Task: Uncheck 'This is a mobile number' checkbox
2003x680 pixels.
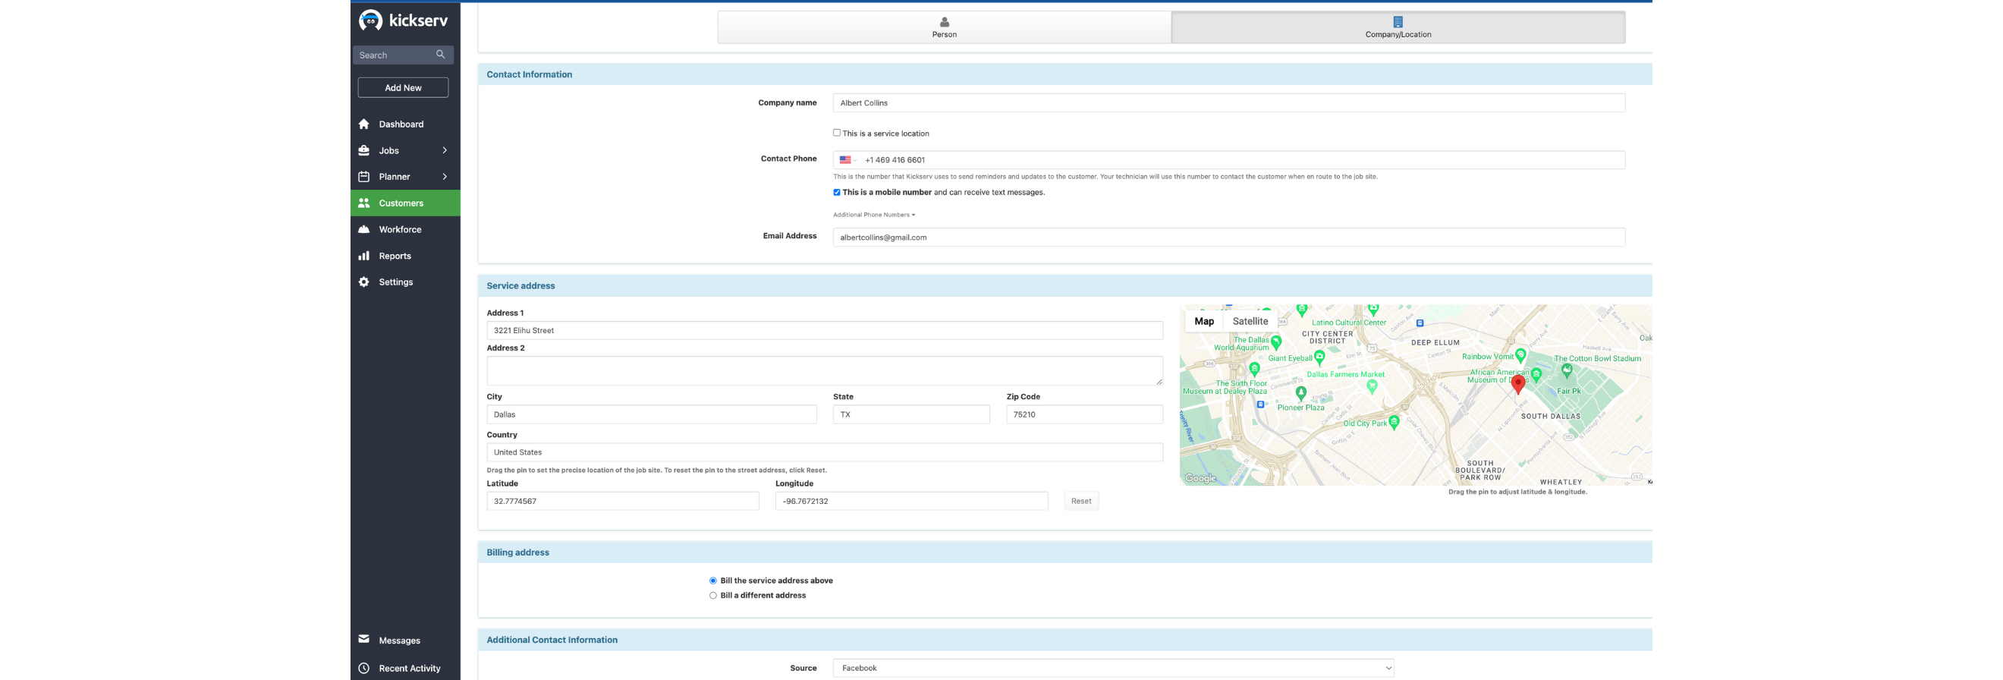Action: click(837, 192)
